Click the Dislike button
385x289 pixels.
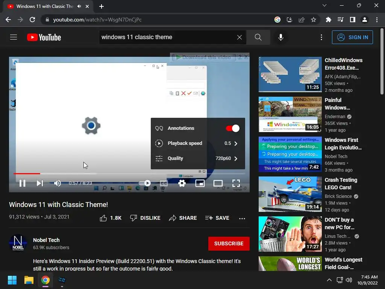pos(145,218)
